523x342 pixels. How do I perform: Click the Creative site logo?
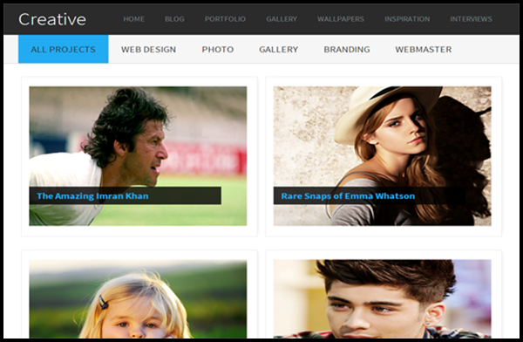click(52, 19)
